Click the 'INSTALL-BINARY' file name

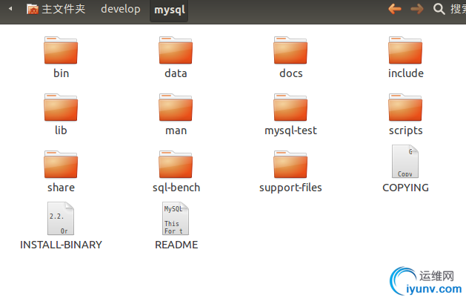click(61, 245)
